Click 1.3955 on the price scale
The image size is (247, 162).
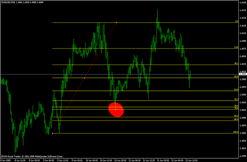243,95
